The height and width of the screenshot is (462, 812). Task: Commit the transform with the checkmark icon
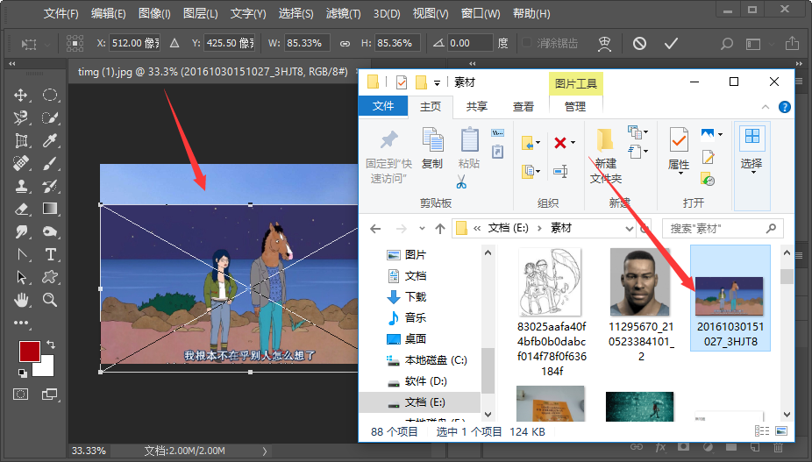point(671,43)
